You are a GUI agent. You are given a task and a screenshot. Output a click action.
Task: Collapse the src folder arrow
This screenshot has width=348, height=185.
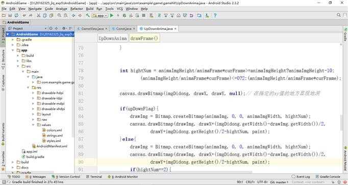18,66
